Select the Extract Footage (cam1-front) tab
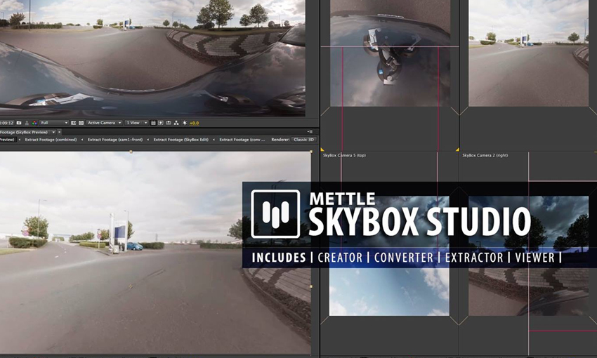The height and width of the screenshot is (358, 597). click(114, 140)
